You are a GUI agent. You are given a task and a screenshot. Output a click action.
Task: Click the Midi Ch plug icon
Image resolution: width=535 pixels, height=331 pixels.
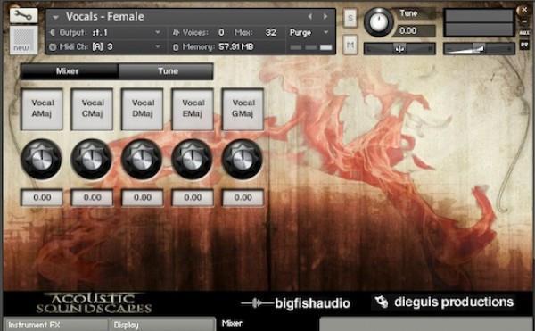coord(53,46)
